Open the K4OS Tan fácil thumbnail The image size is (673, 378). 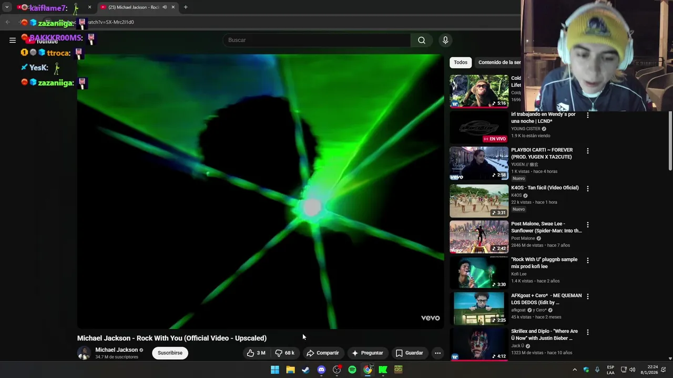(479, 201)
